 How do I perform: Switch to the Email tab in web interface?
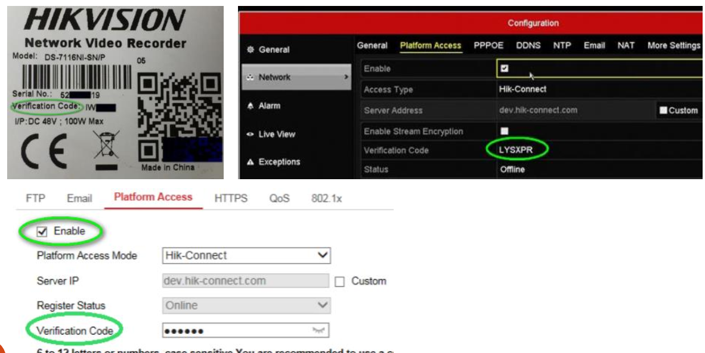79,198
